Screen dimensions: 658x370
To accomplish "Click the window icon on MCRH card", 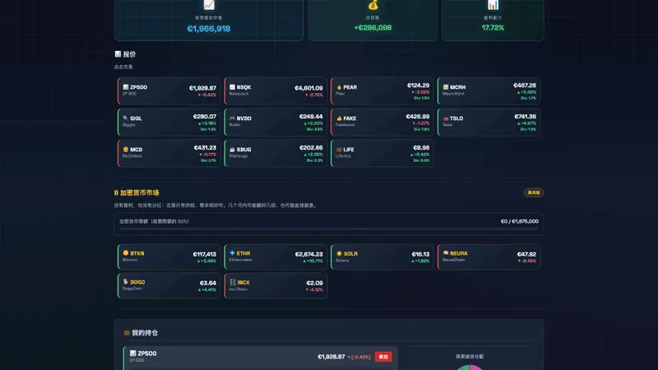I will [446, 87].
